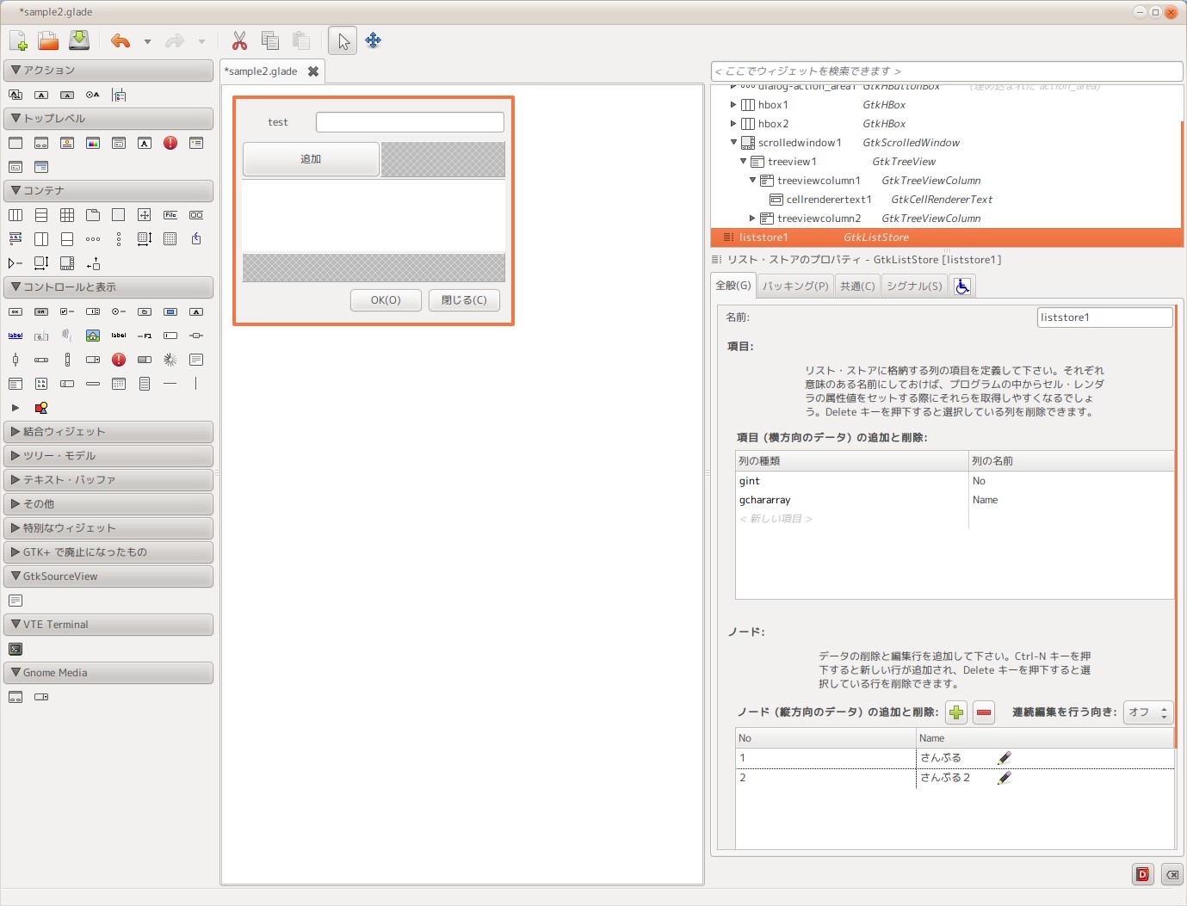This screenshot has width=1187, height=906.
Task: Switch to the シグナル(S) tab
Action: point(914,286)
